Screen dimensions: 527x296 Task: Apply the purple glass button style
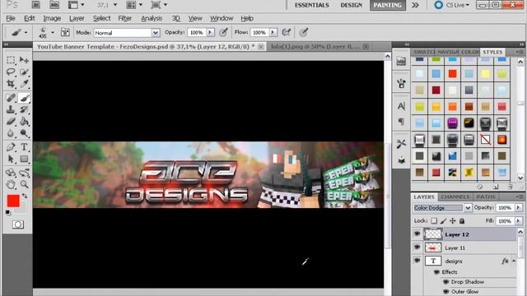452,123
